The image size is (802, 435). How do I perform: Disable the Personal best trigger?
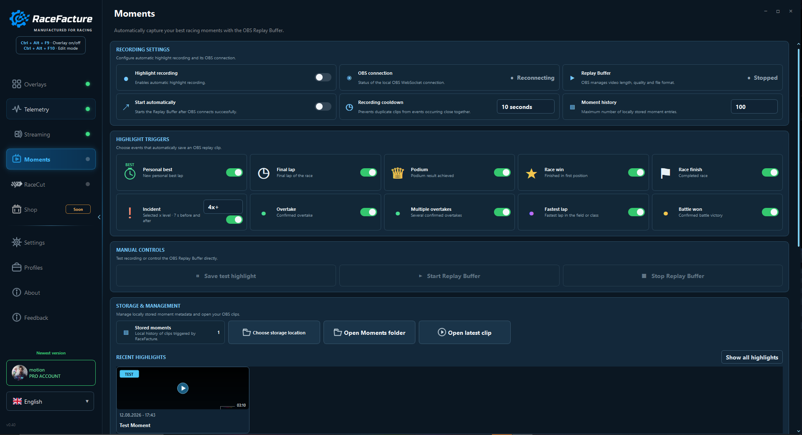point(234,173)
